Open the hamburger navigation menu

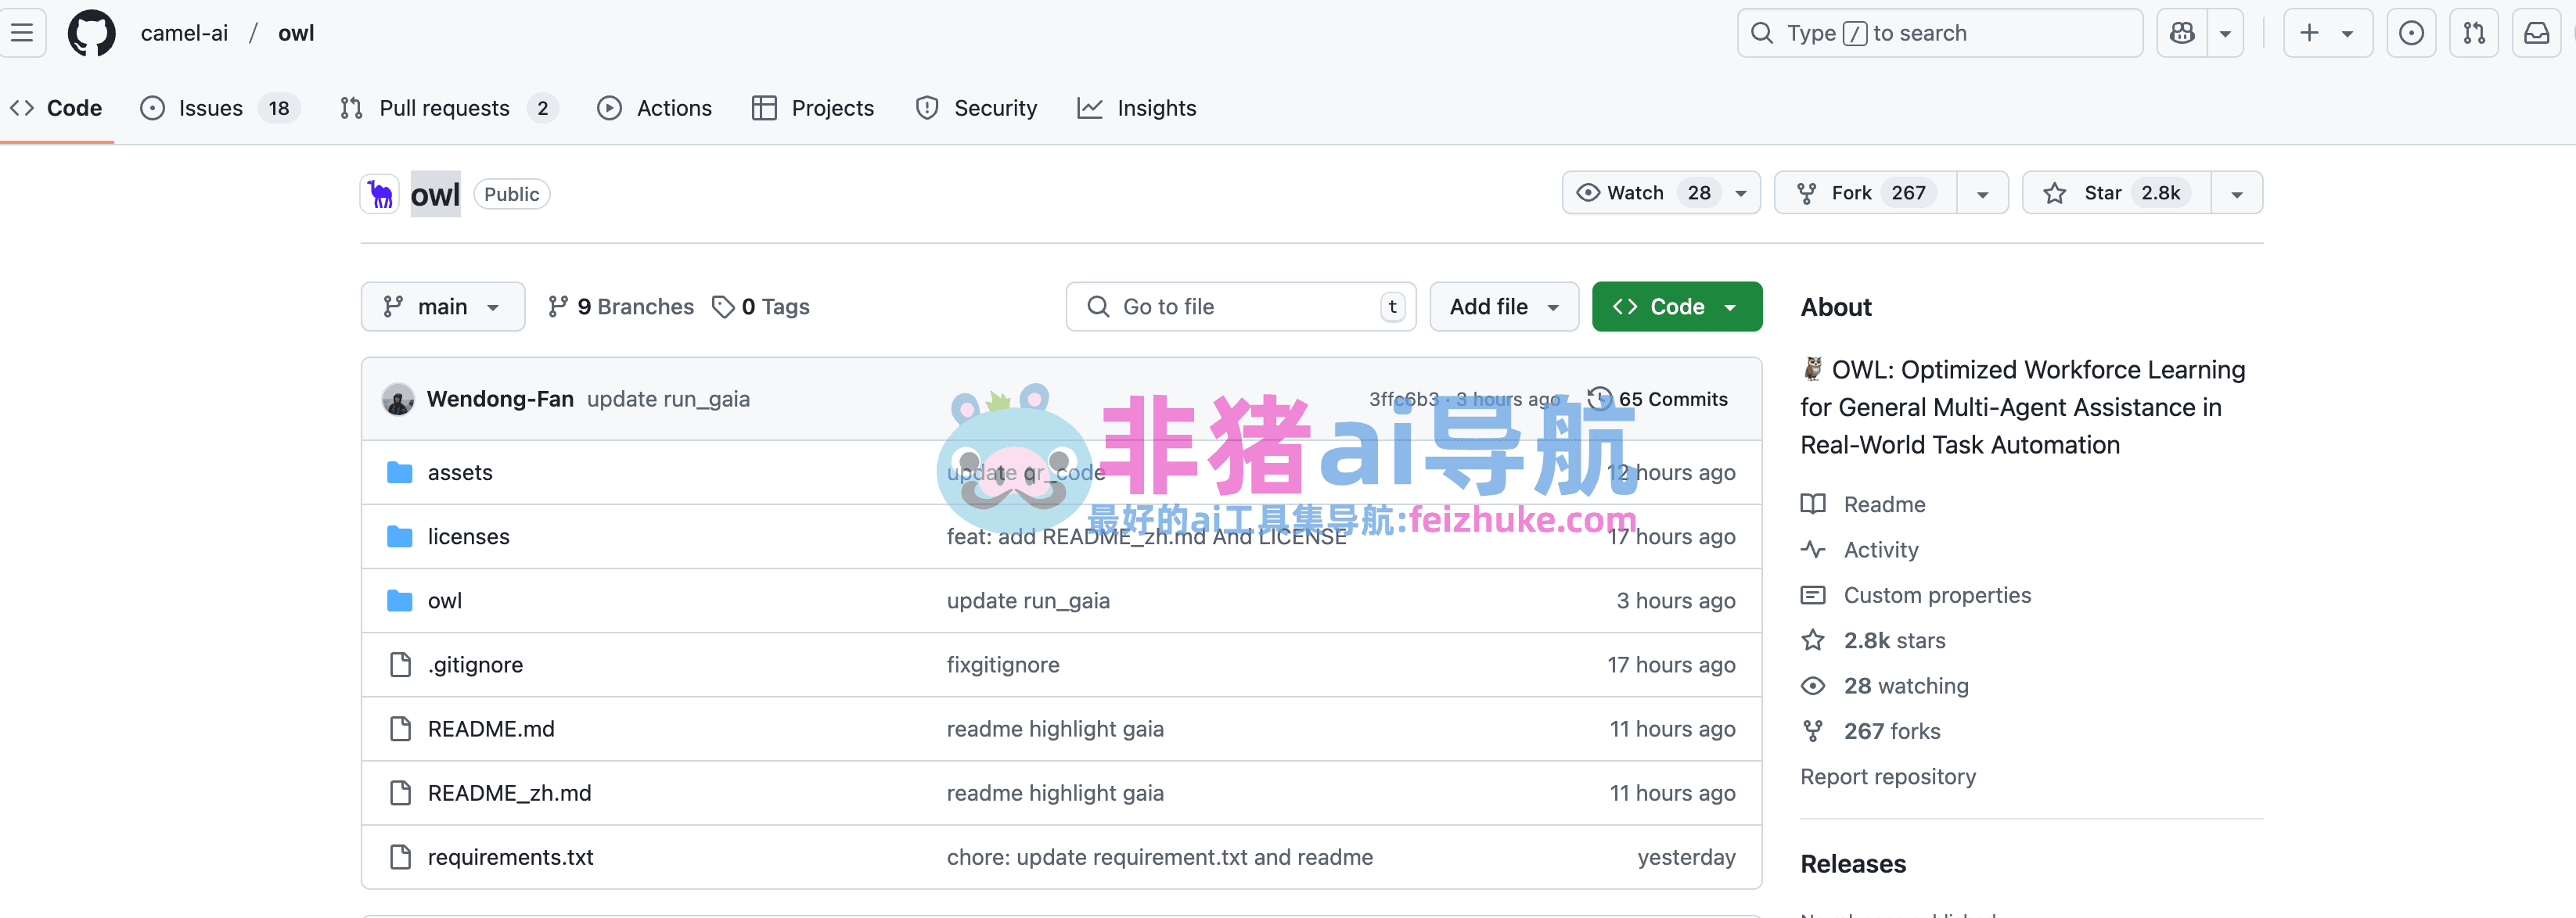point(22,33)
